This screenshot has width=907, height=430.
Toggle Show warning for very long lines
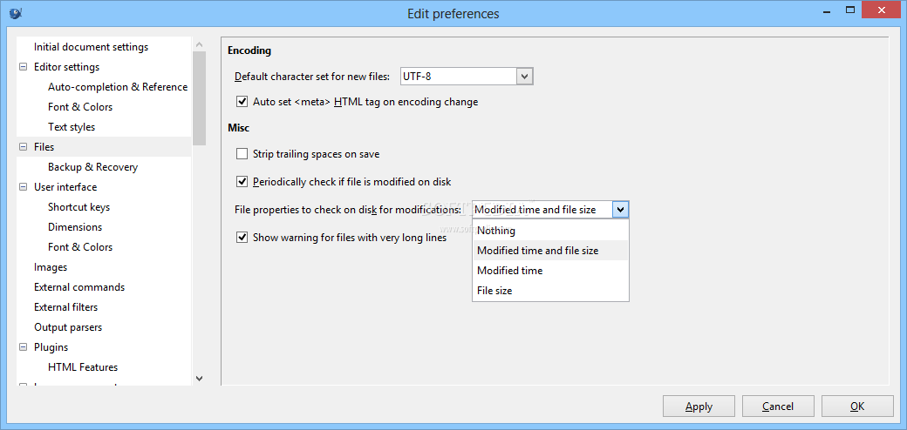pos(242,238)
